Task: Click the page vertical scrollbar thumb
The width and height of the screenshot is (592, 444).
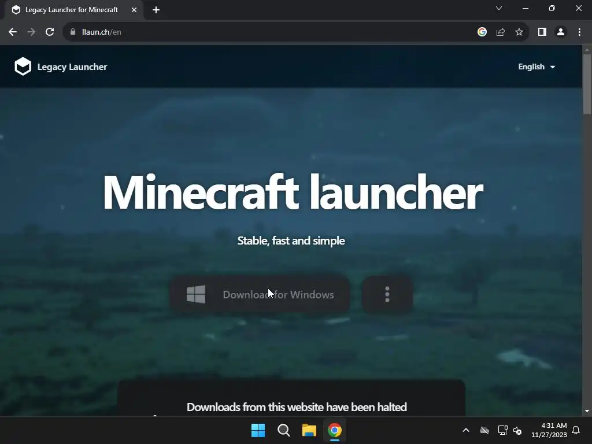Action: 587,84
